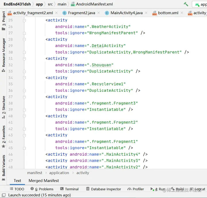Open the Project tool window

point(3,21)
